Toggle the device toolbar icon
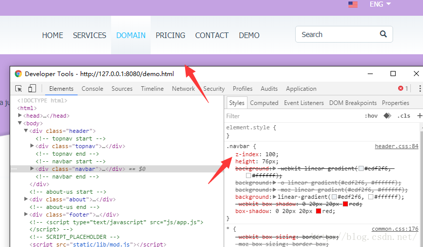423x247 pixels. pyautogui.click(x=32, y=88)
